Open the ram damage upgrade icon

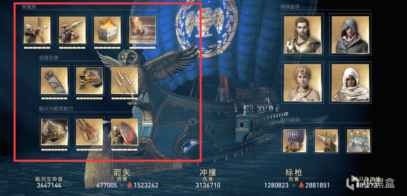(89, 81)
